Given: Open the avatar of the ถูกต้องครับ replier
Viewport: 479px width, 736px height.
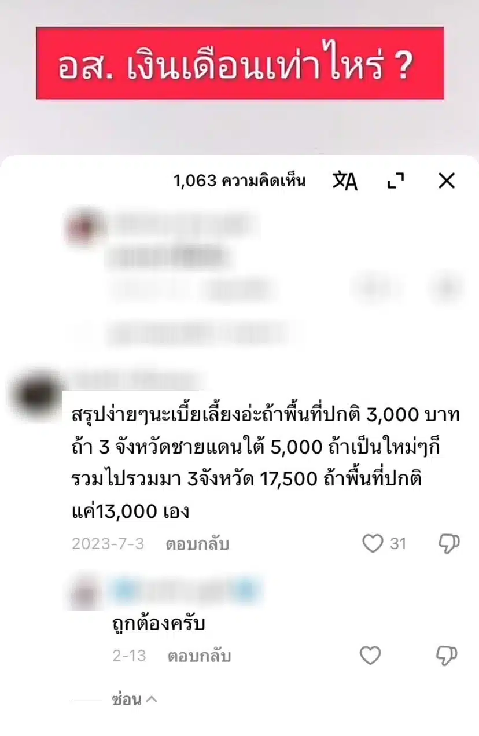Looking at the screenshot, I should [85, 591].
